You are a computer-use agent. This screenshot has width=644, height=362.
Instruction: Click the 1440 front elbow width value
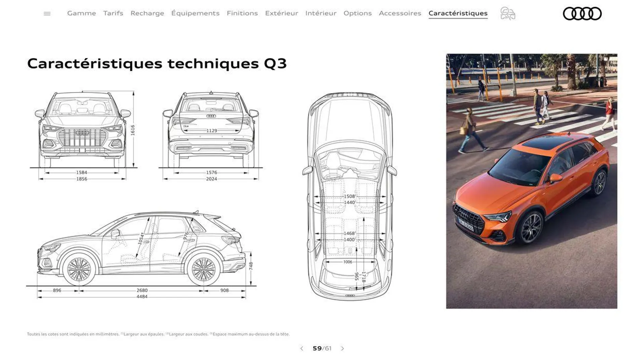(x=349, y=202)
